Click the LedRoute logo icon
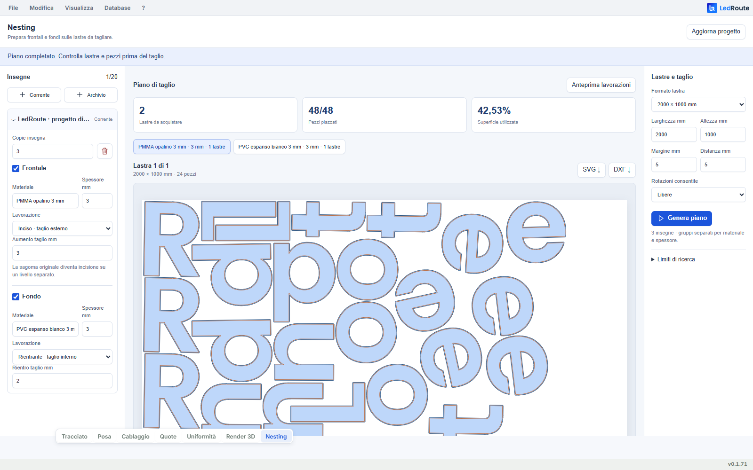 pyautogui.click(x=712, y=8)
